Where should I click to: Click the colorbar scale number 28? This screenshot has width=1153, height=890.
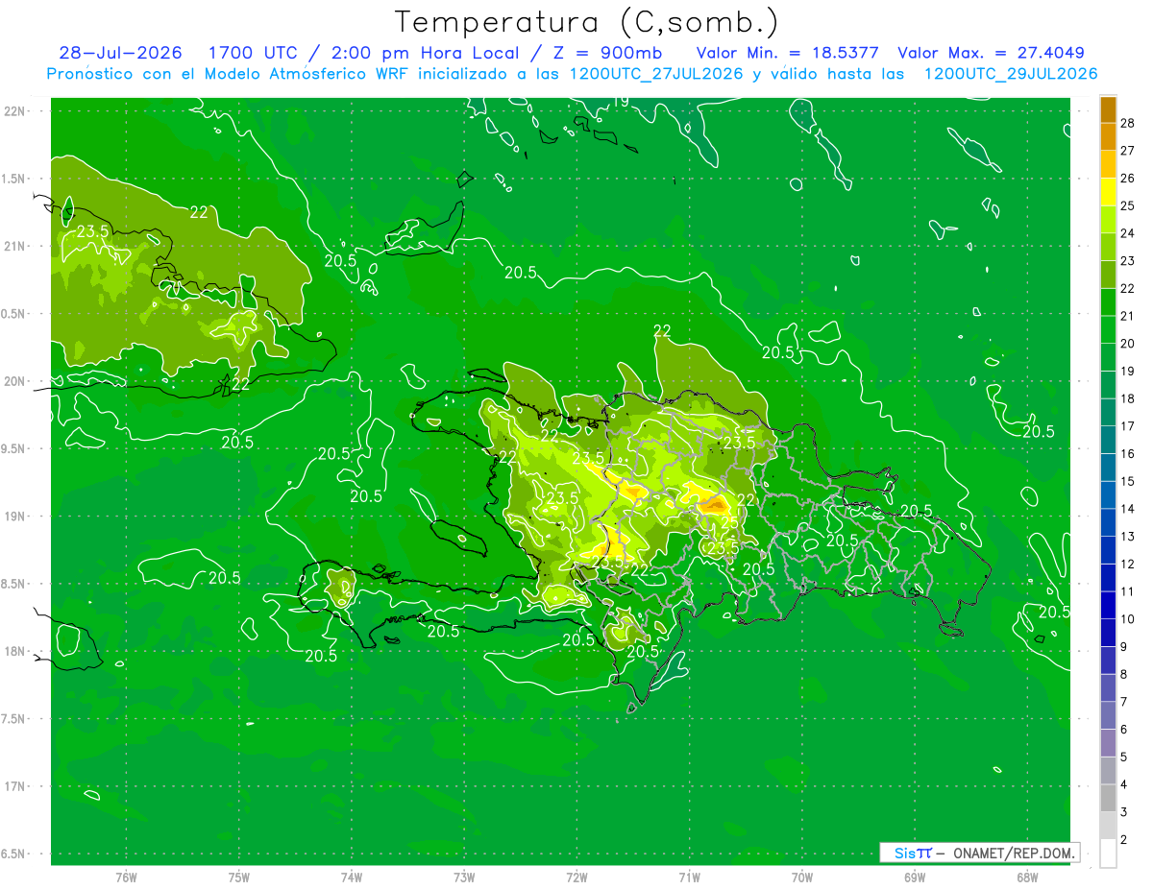coord(1127,123)
